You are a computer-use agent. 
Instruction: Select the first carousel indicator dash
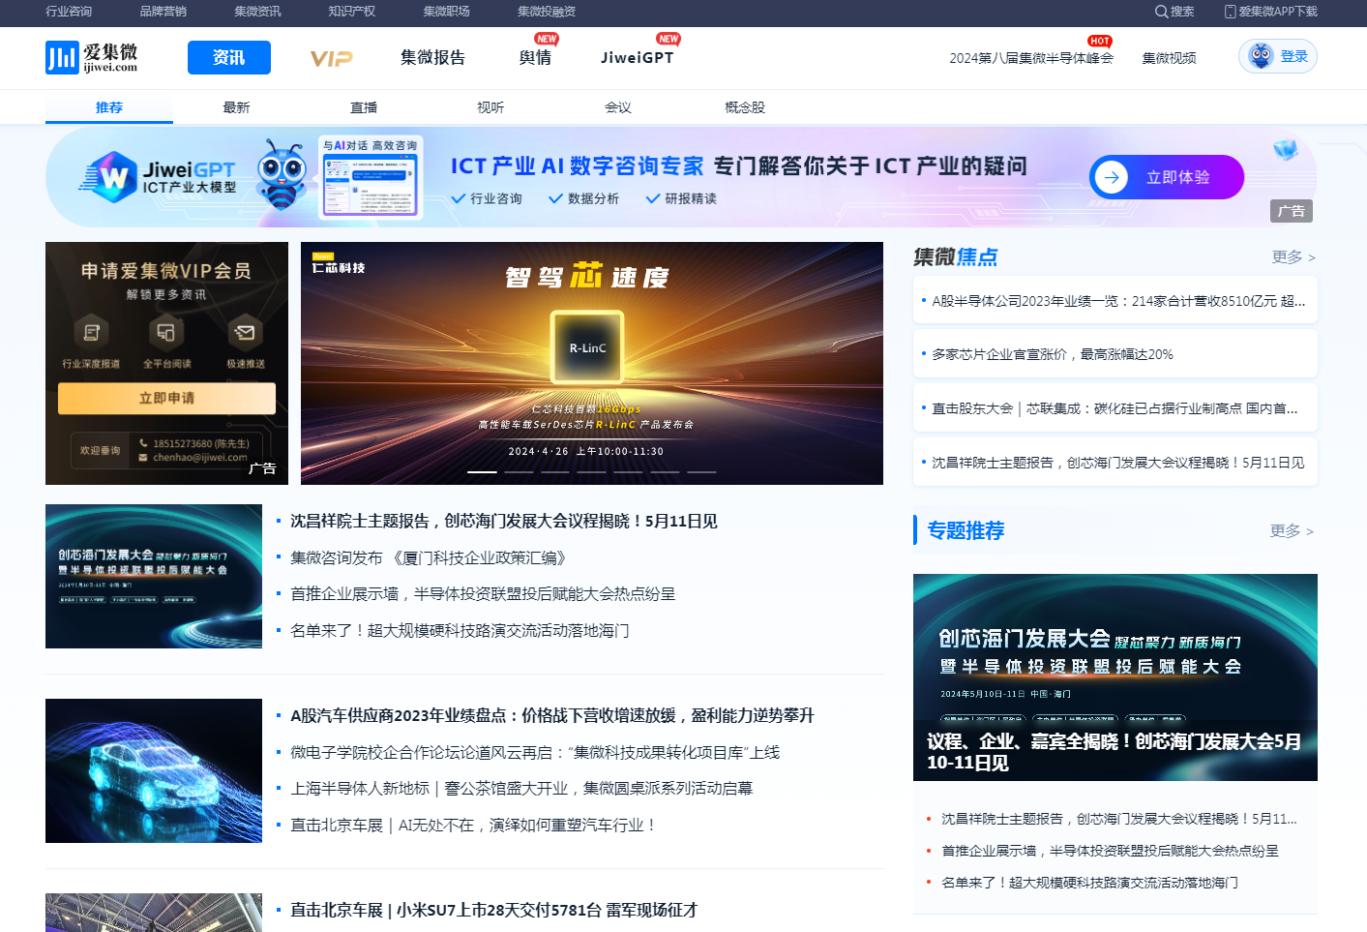click(482, 471)
